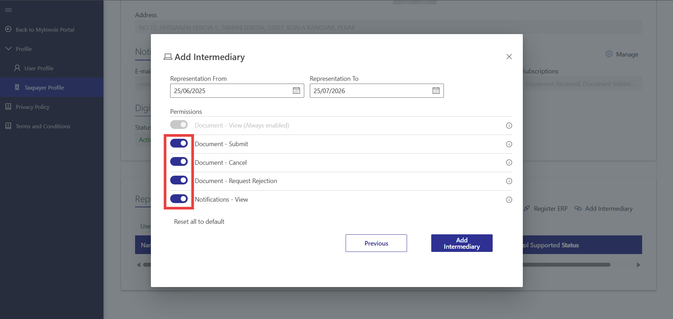Click the User Profile person icon
The height and width of the screenshot is (319, 673).
pos(17,68)
